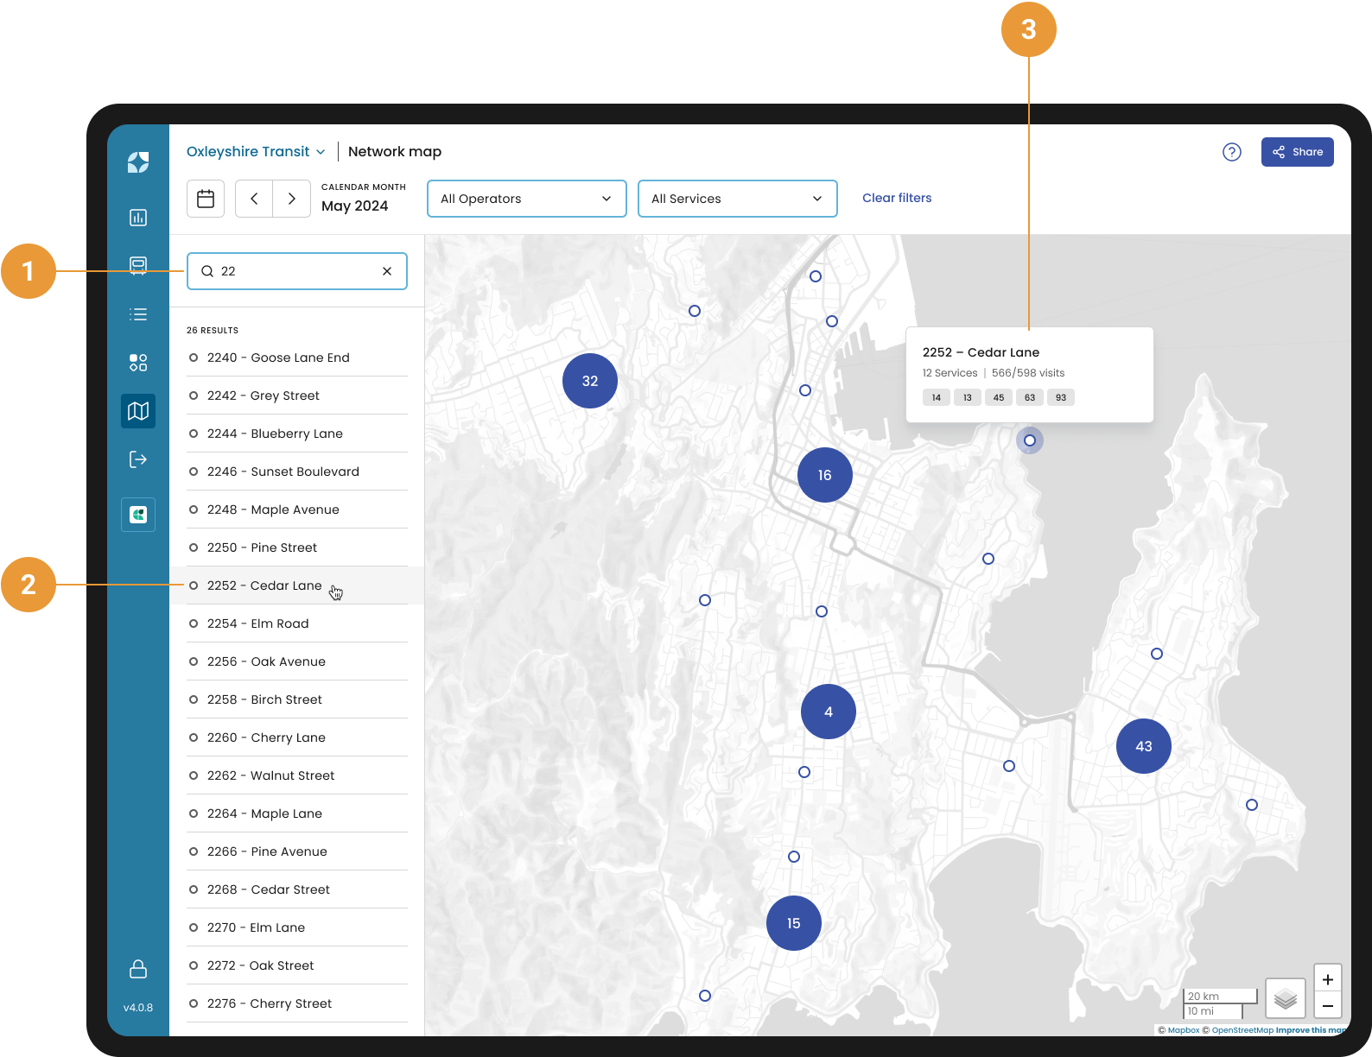This screenshot has height=1057, width=1372.
Task: Open the help question mark icon
Action: (x=1232, y=152)
